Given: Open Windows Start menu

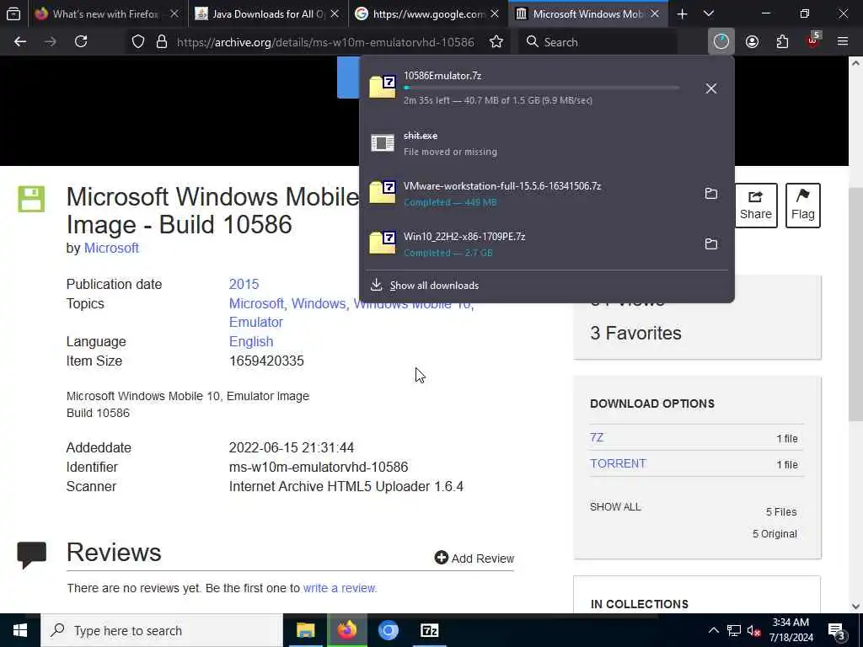Looking at the screenshot, I should click(x=20, y=630).
